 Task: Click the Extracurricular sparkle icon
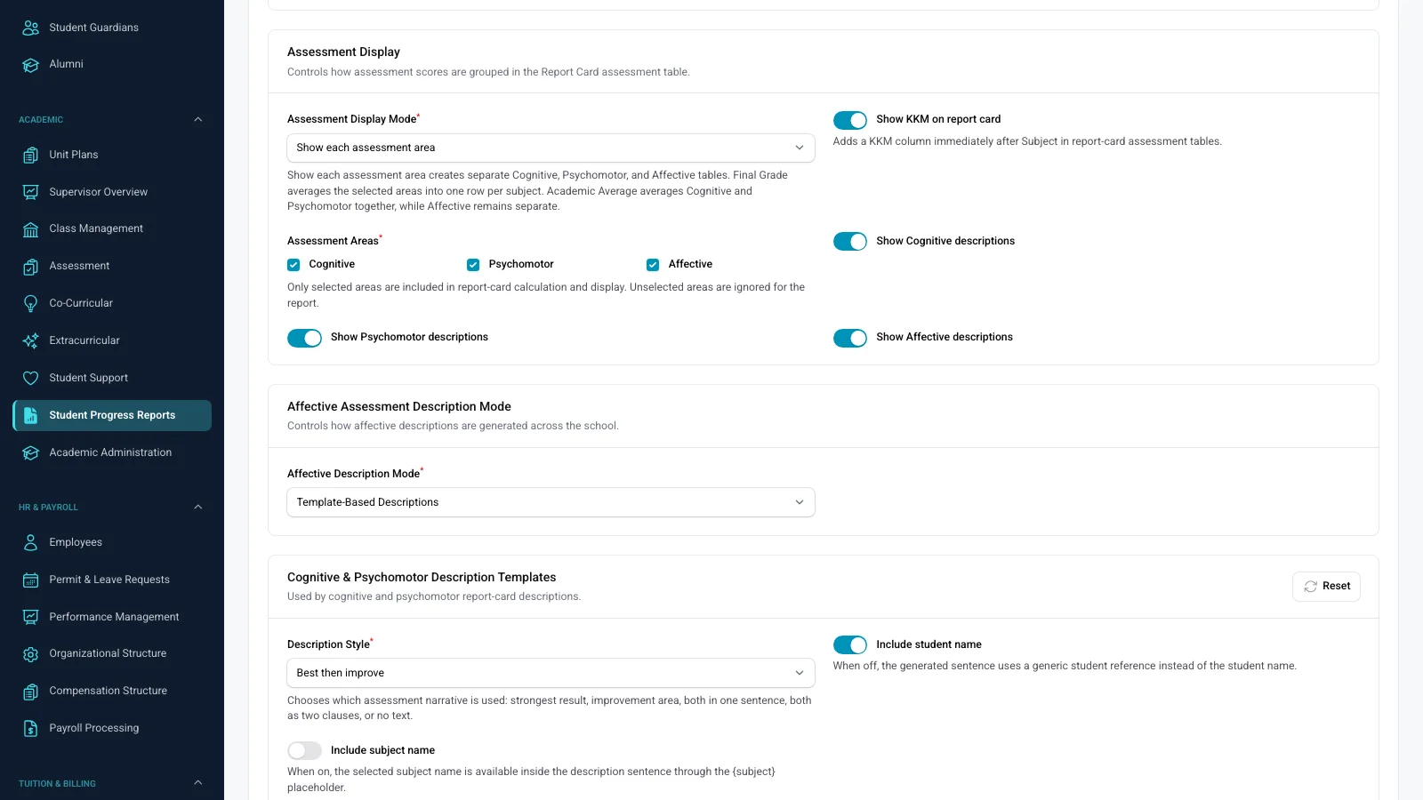tap(30, 340)
